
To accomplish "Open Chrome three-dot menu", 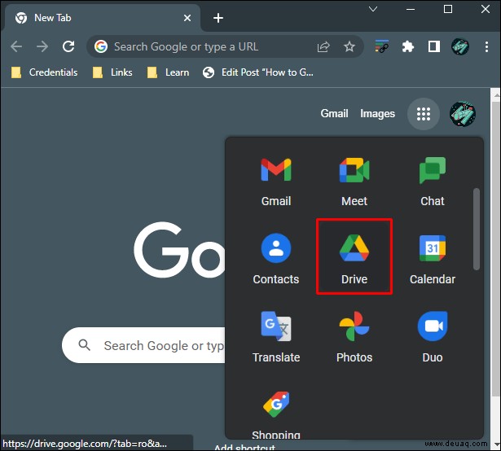I will 486,46.
